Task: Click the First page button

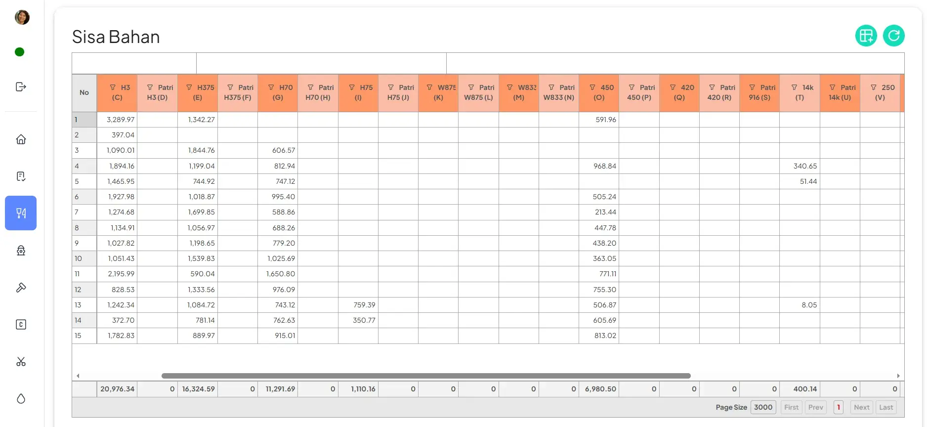Action: pos(791,407)
